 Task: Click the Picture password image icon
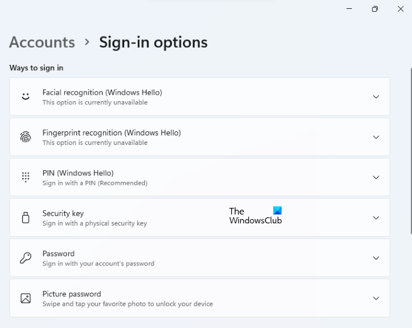[25, 298]
